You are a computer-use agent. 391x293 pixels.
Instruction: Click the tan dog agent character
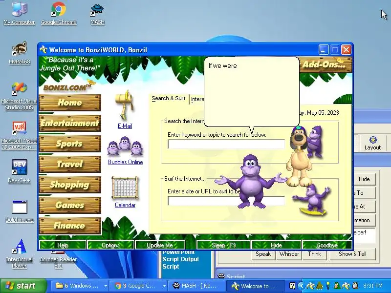click(298, 157)
